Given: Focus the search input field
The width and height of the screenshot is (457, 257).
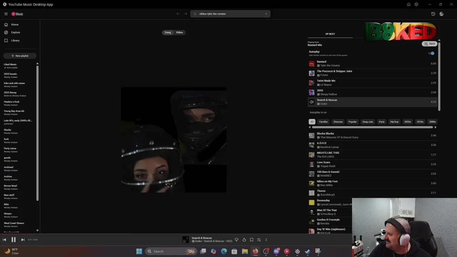Looking at the screenshot, I should [x=230, y=14].
